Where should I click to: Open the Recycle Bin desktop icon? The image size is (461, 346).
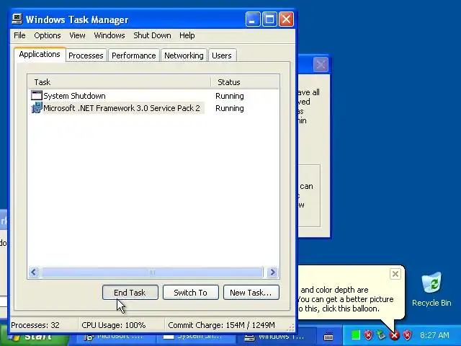pos(431,289)
